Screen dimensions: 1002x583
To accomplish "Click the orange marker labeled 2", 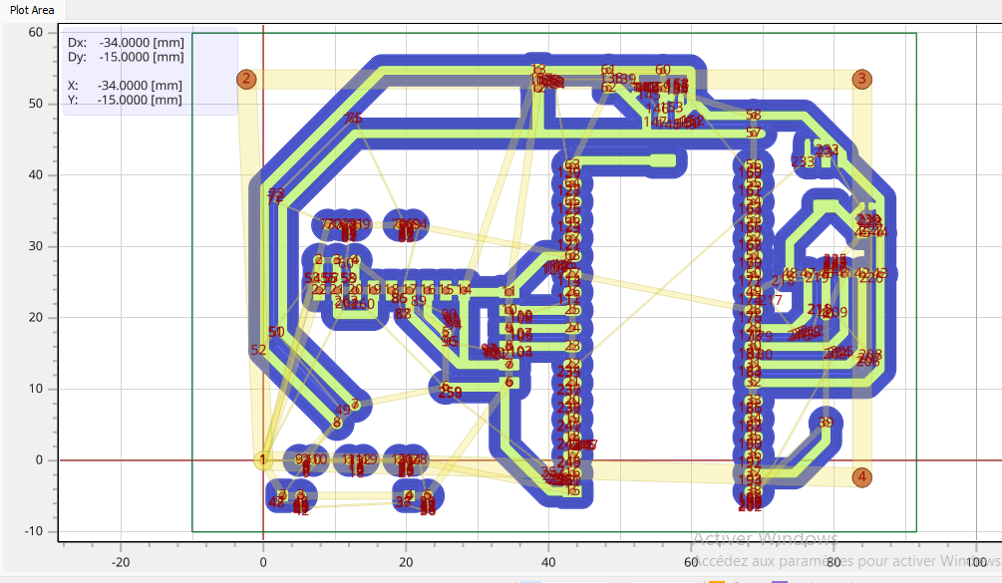I will [x=247, y=79].
